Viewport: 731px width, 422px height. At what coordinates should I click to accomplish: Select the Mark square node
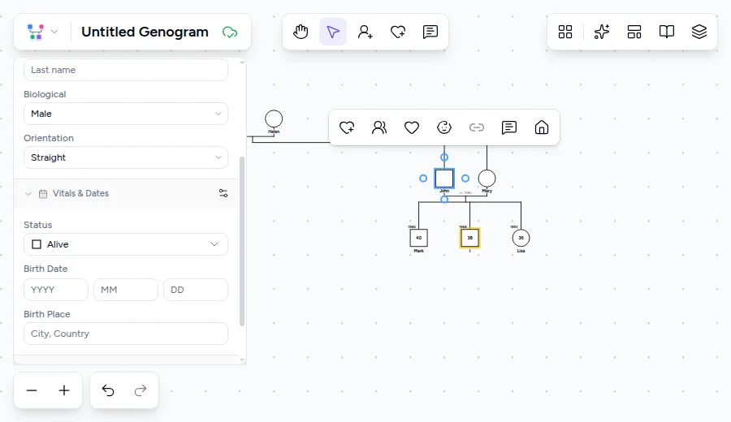[x=418, y=238]
